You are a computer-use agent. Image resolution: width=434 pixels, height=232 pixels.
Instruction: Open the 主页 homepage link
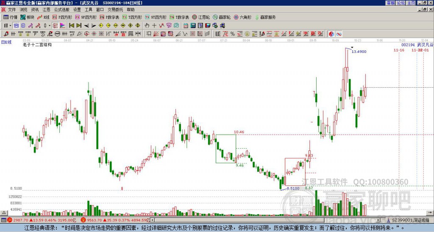(x=411, y=3)
